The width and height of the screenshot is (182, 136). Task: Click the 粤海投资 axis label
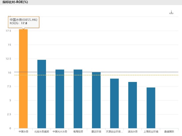78,131
